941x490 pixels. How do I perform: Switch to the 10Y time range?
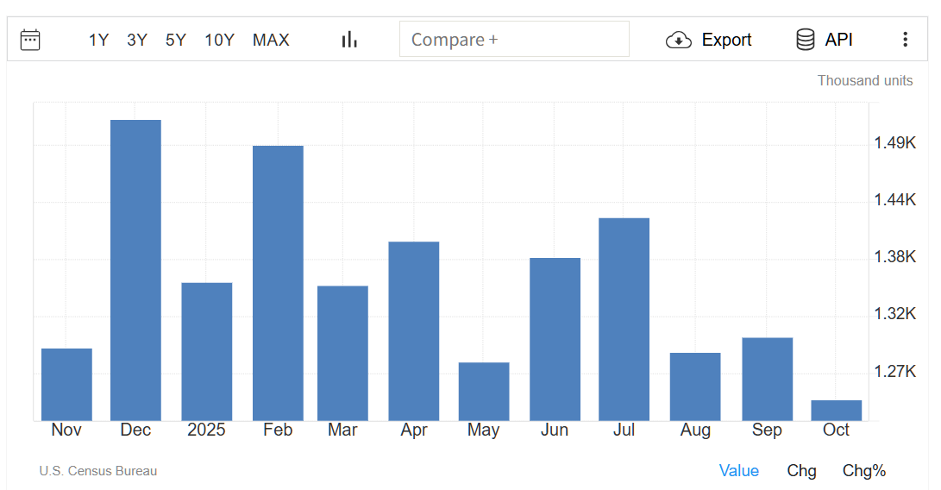(219, 40)
